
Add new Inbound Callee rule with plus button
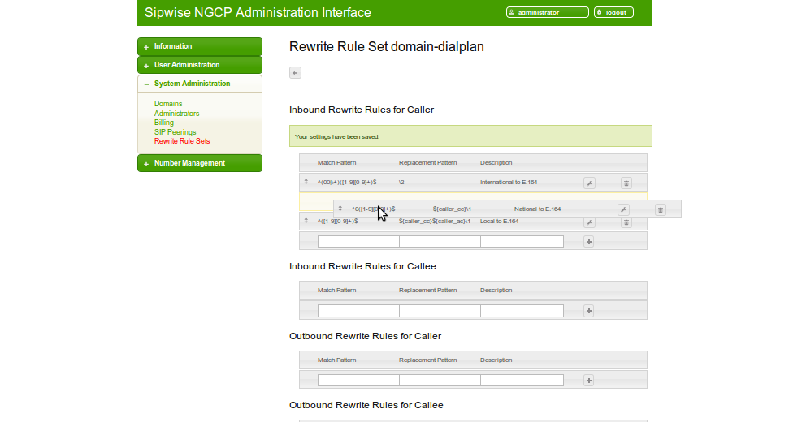click(x=589, y=311)
